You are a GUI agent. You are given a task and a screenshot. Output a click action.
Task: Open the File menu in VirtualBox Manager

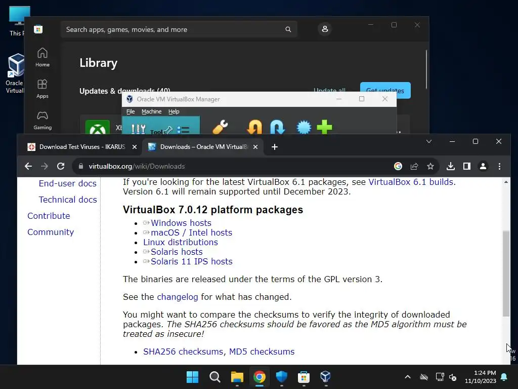pos(131,111)
